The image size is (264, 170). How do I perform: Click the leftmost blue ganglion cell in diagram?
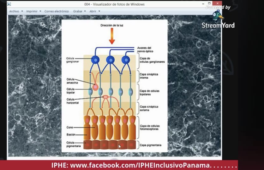[x=95, y=60]
